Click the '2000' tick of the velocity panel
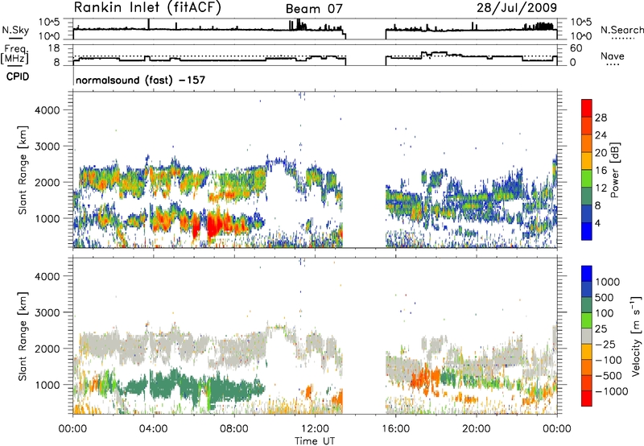 pyautogui.click(x=47, y=349)
